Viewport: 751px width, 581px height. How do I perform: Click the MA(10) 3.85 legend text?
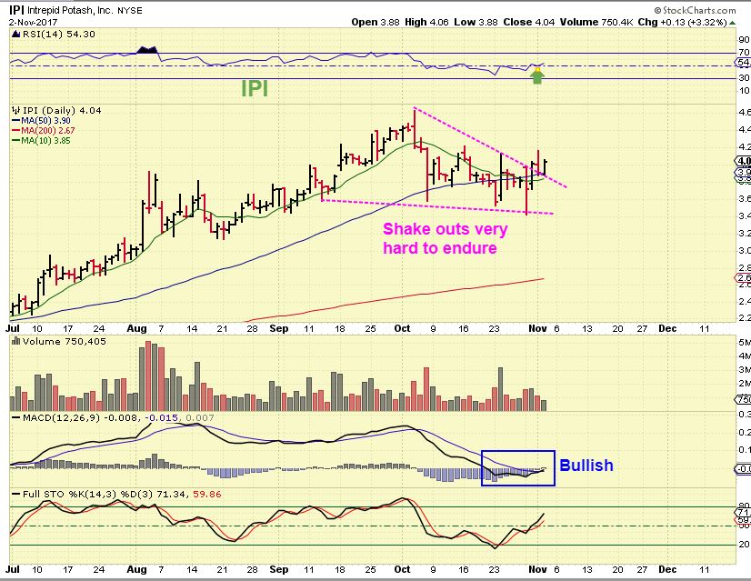tap(46, 141)
